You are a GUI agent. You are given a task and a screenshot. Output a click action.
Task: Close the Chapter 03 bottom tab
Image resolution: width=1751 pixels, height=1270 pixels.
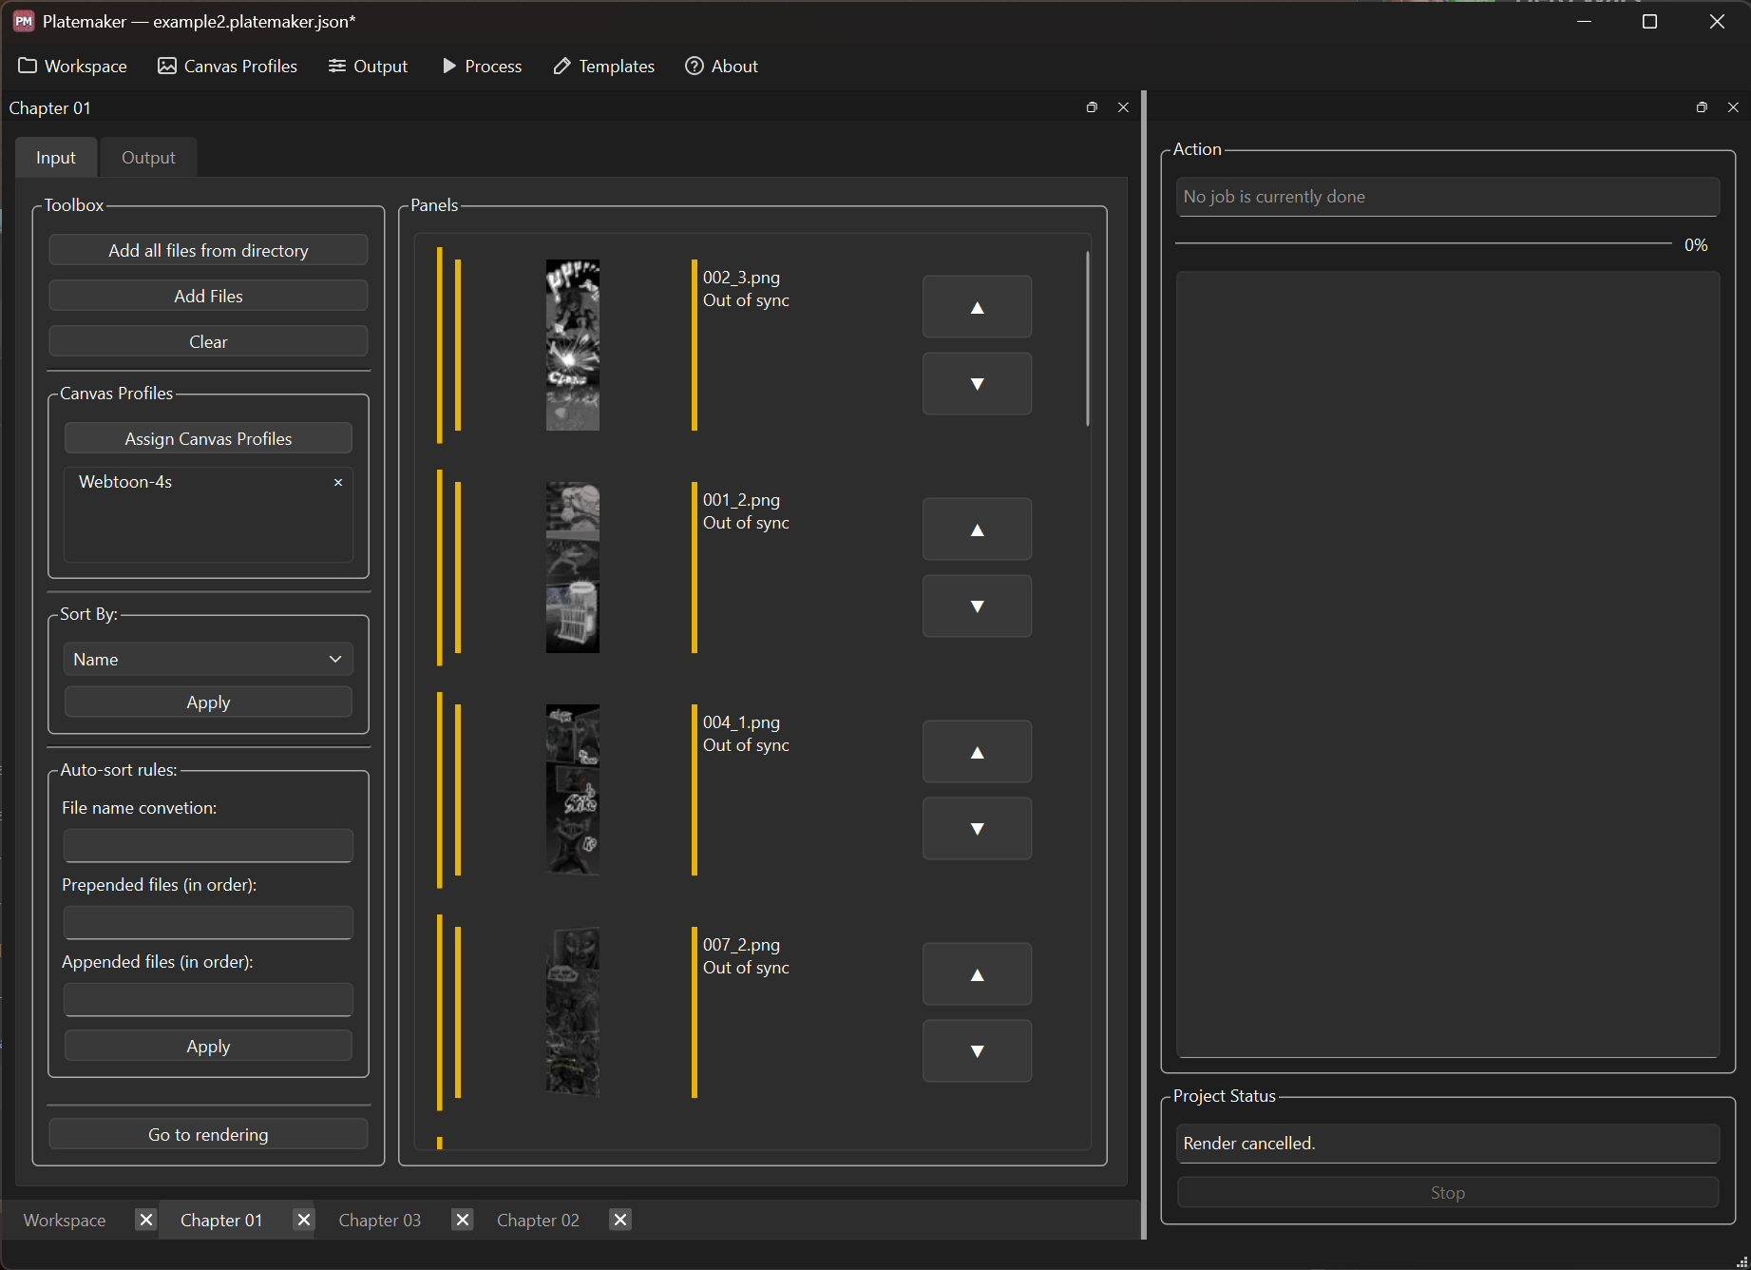pos(463,1220)
